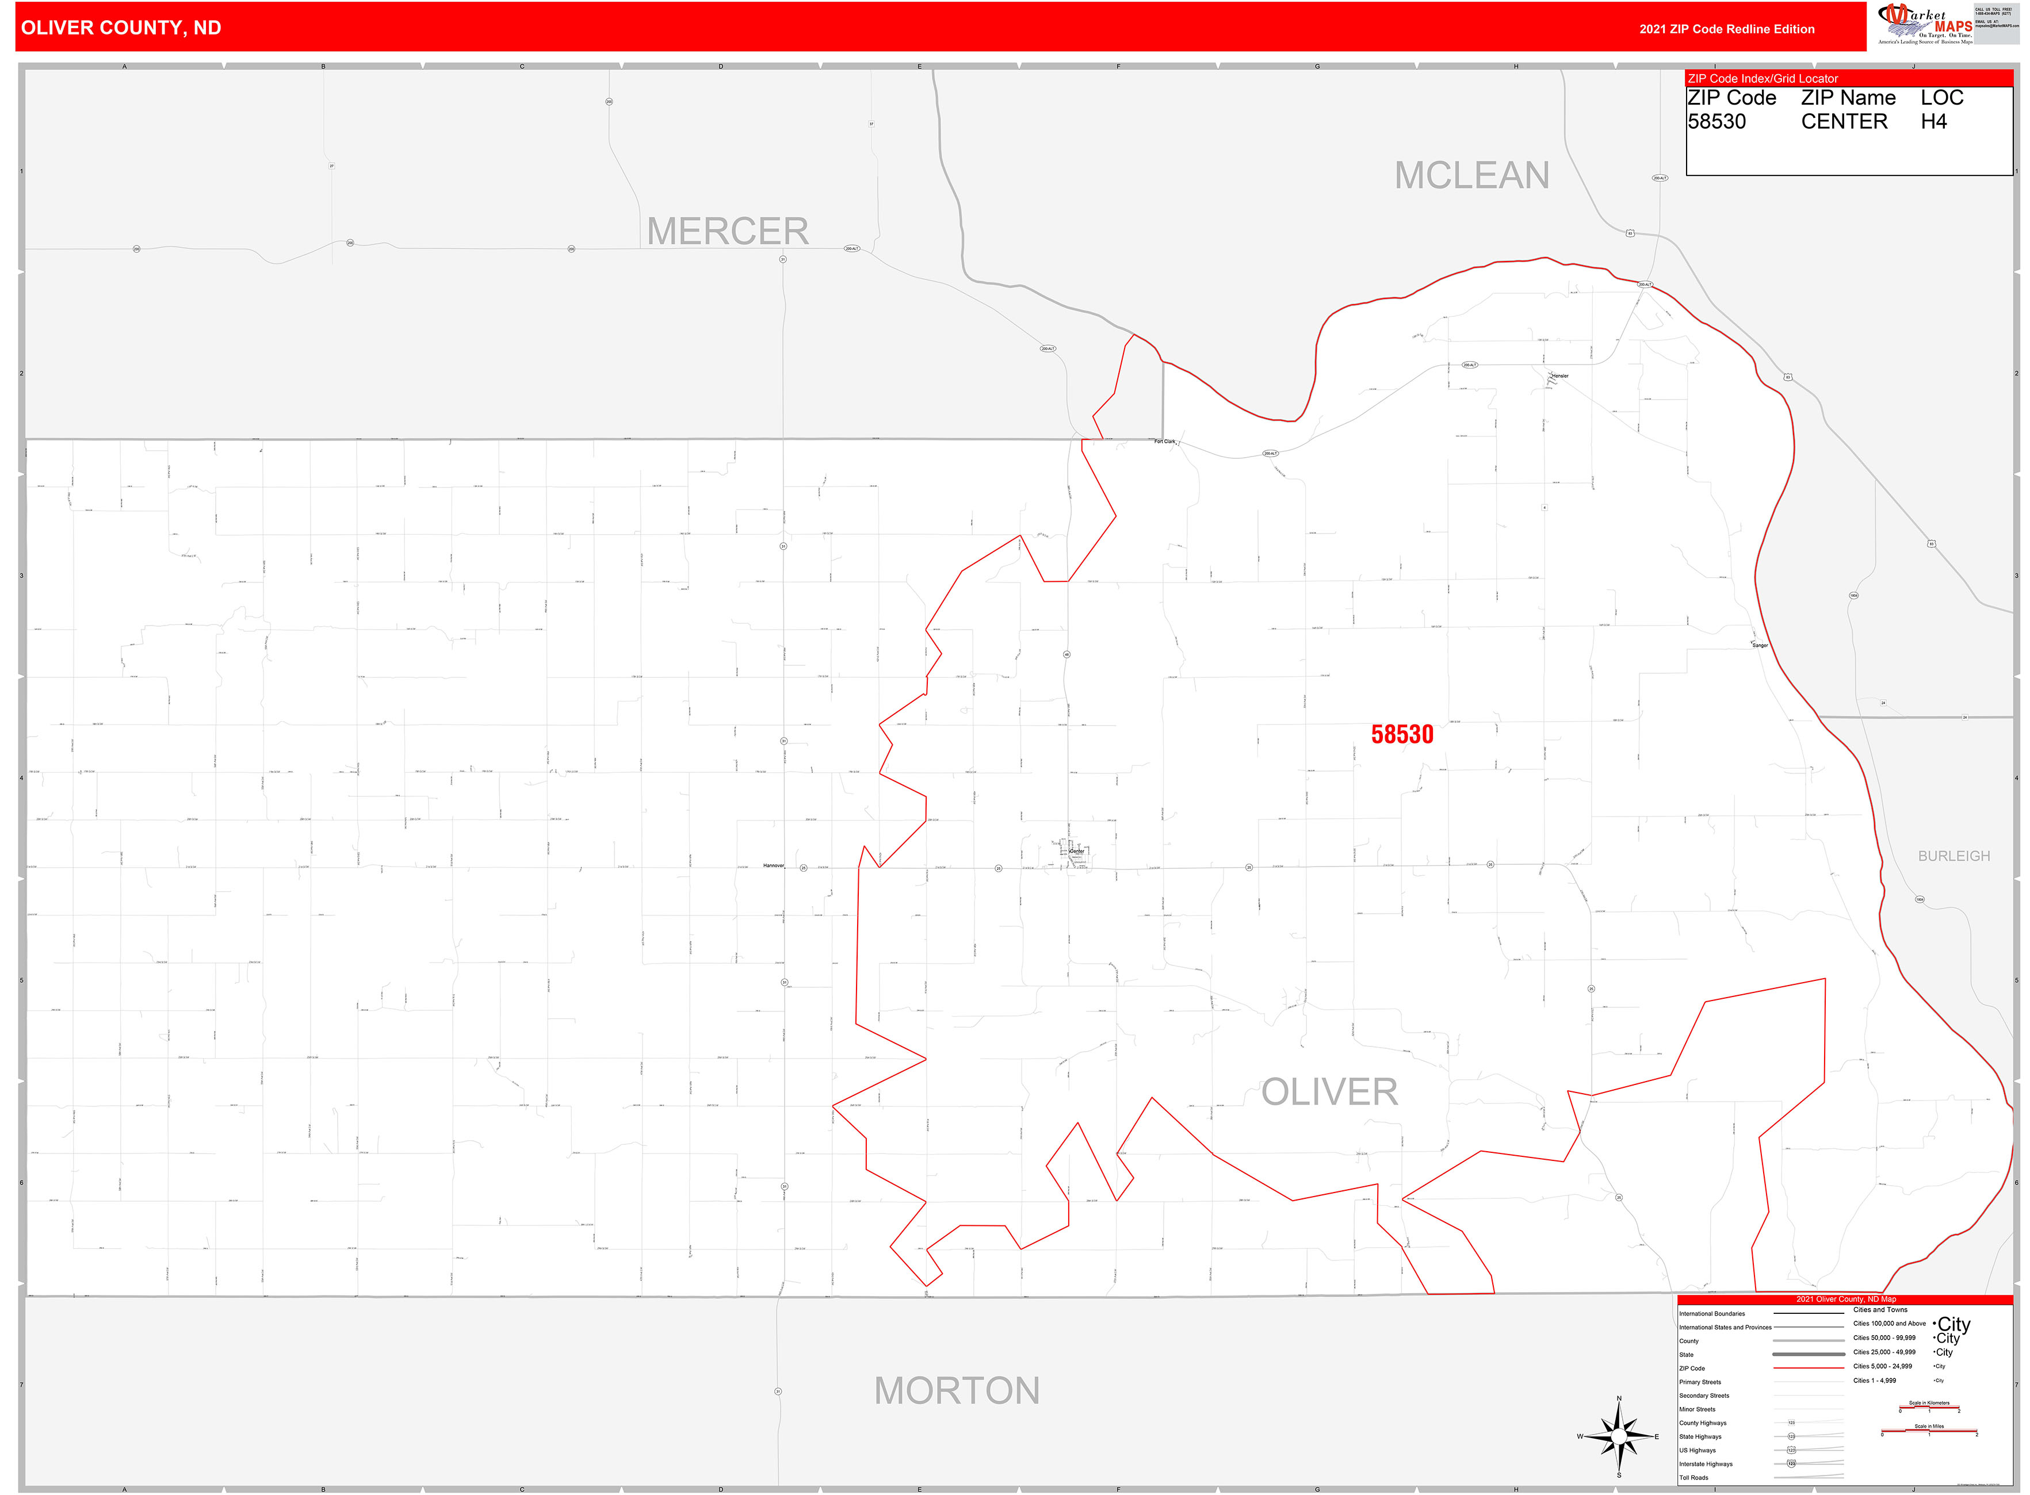Click the OLIVER county label
Viewport: 2030px width, 1495px height.
pyautogui.click(x=1329, y=1092)
